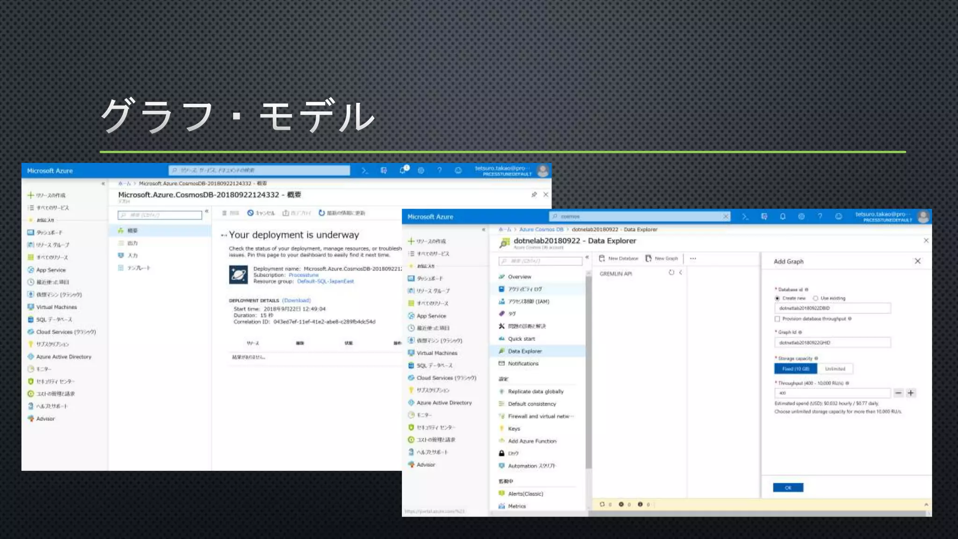Open Cloud Shell in right portal header
This screenshot has height=539, width=958.
pos(745,217)
